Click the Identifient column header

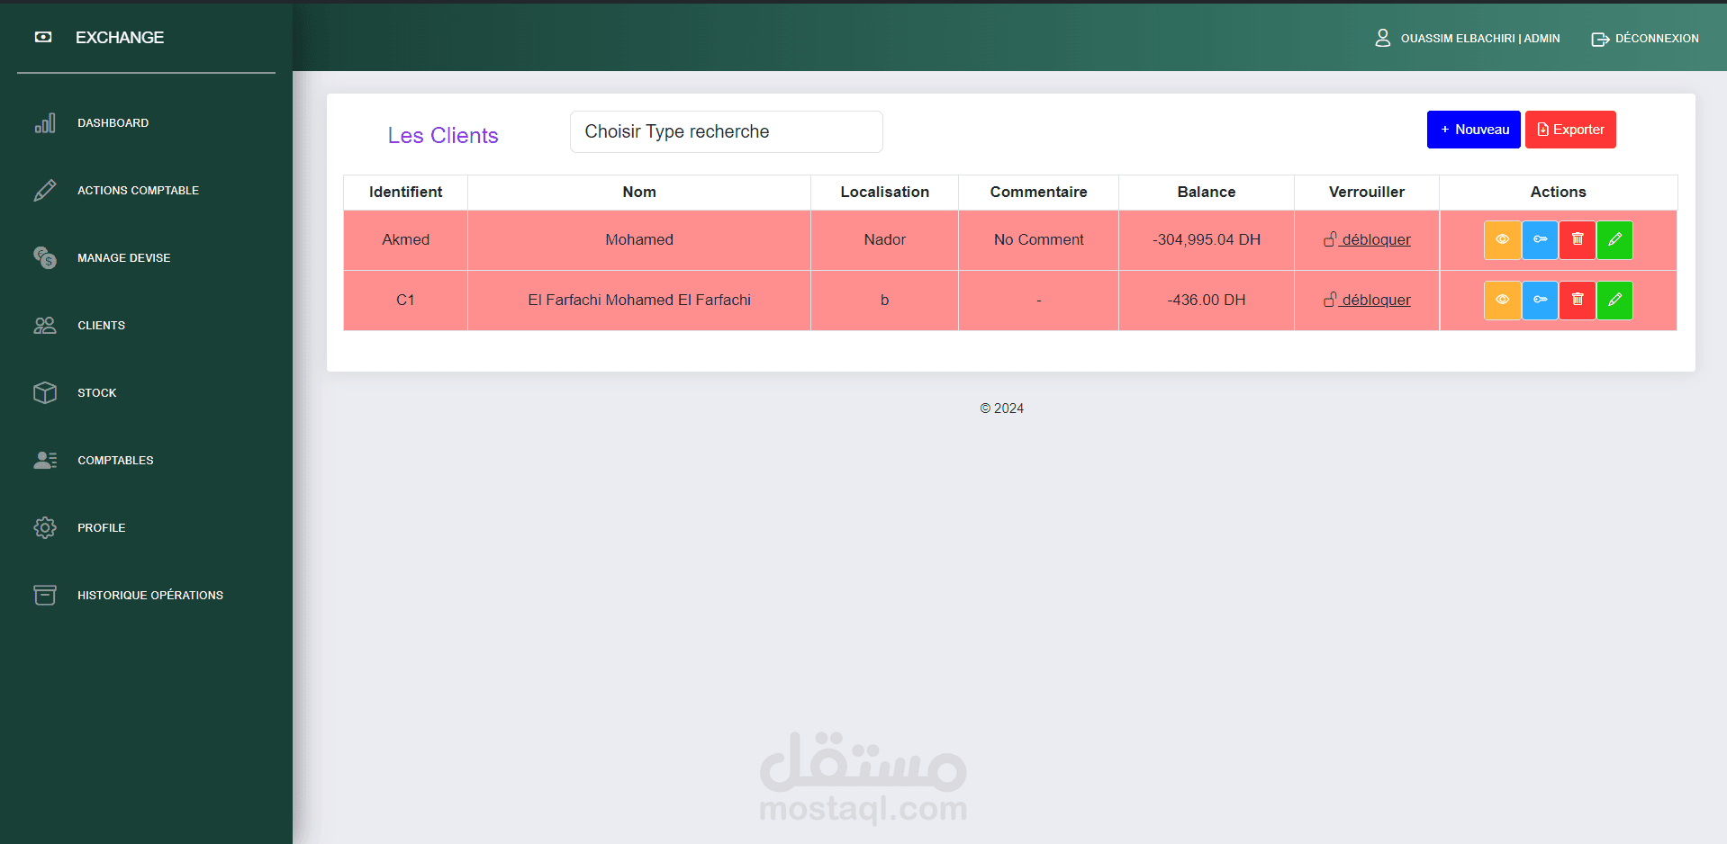pos(405,192)
